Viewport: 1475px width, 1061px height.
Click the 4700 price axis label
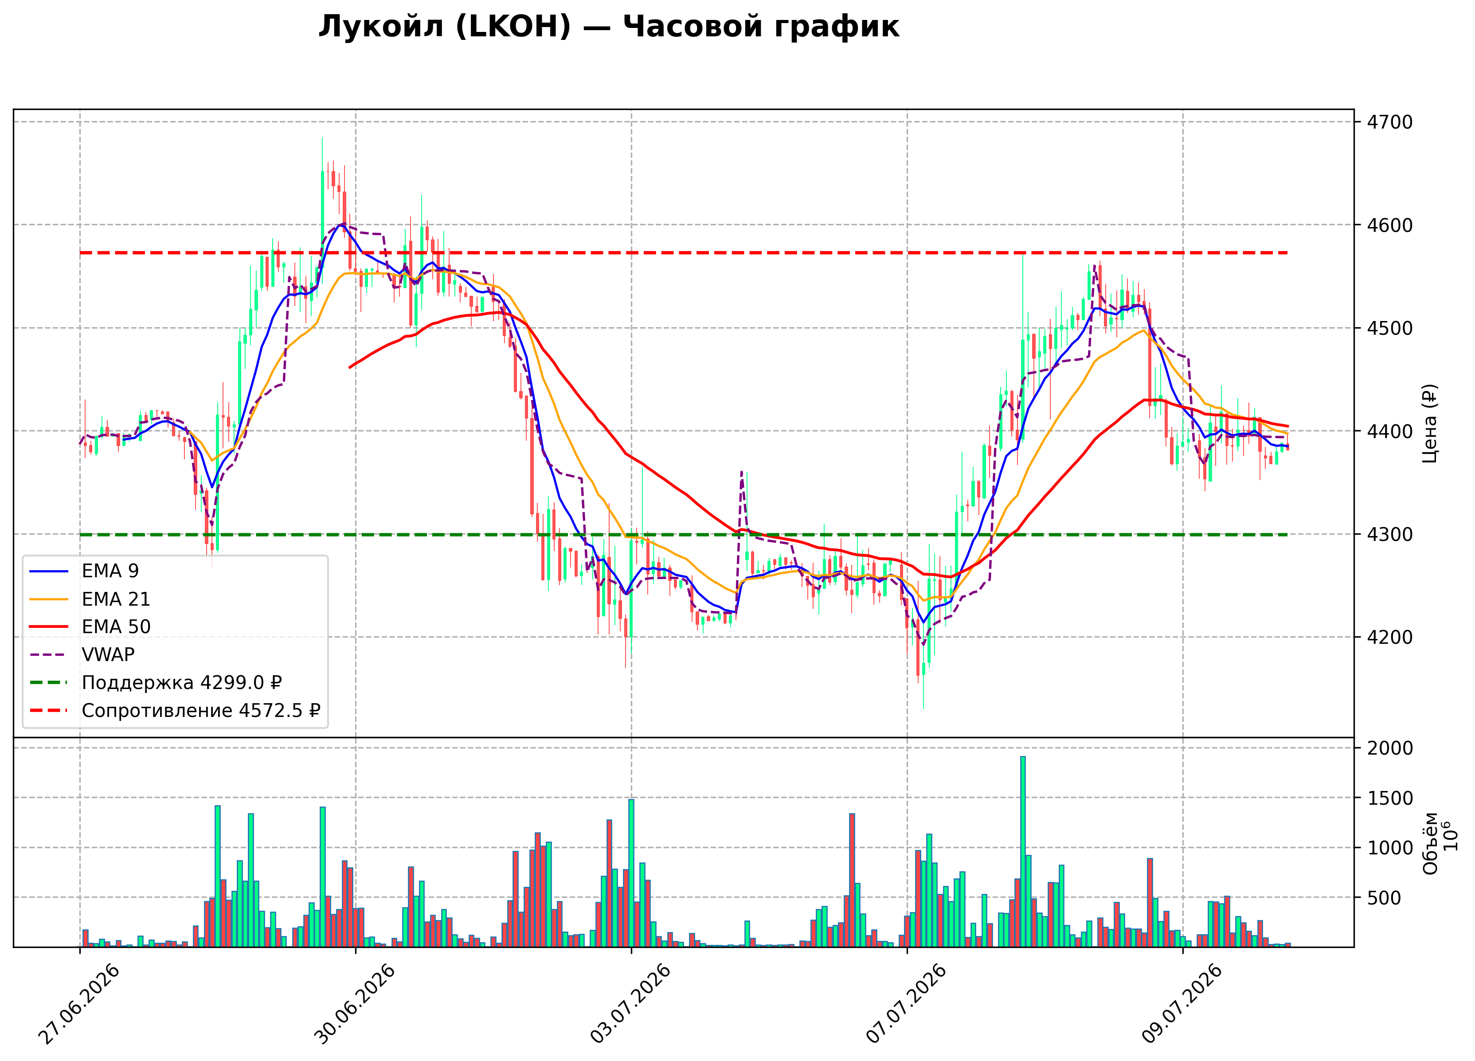point(1390,122)
